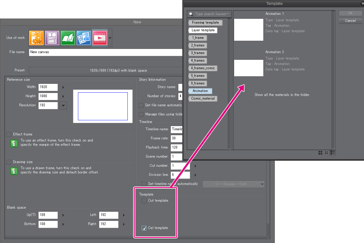Select the Animation tag in template list
Viewport: 364px width, 243px height.
[x=200, y=91]
